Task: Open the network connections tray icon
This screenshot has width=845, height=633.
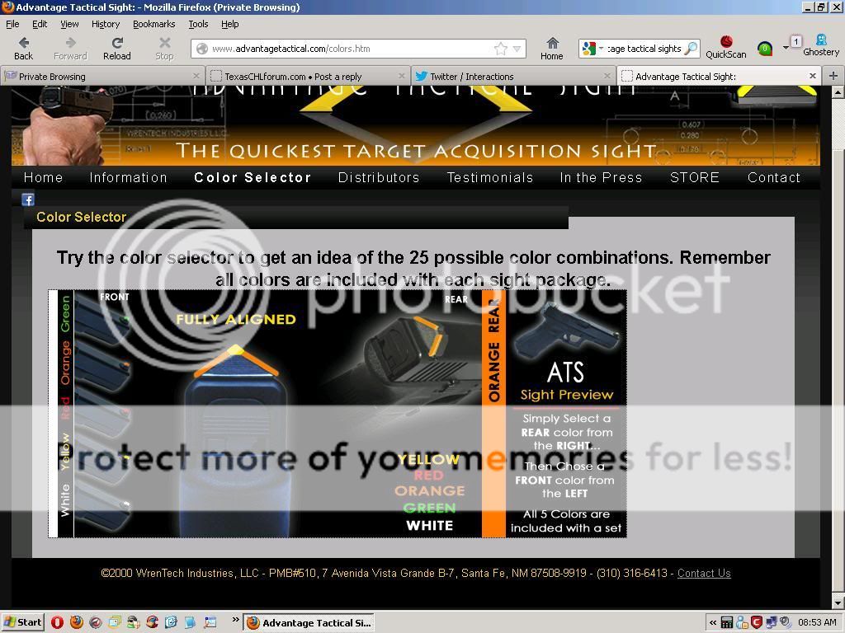Action: (x=772, y=623)
